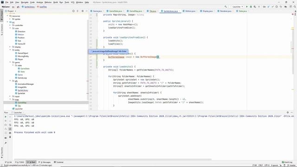Open the Git tool window button
This screenshot has height=167, width=297.
(8, 162)
